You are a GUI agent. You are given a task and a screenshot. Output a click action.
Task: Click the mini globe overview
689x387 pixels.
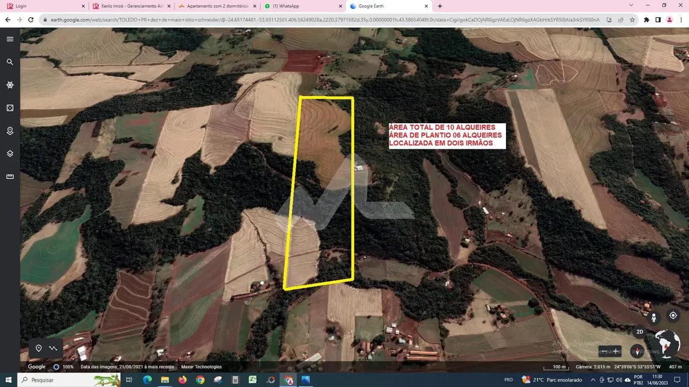coord(667,344)
